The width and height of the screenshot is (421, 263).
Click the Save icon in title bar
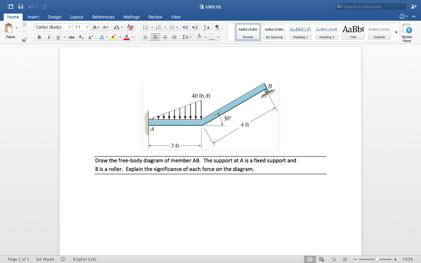tap(20, 7)
